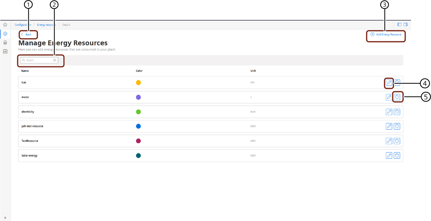The width and height of the screenshot is (431, 221).
Task: Click the Name column header
Action: click(25, 71)
